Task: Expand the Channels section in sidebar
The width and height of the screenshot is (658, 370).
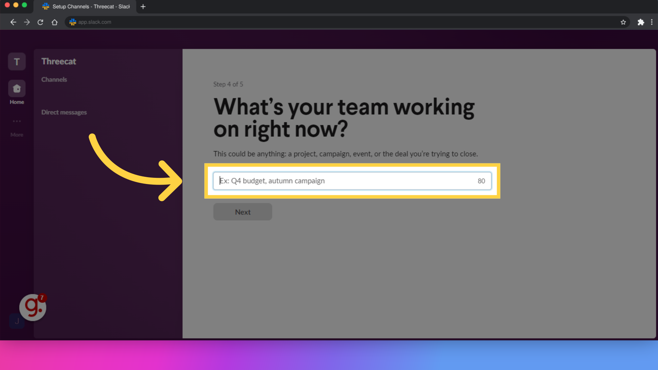Action: 54,79
